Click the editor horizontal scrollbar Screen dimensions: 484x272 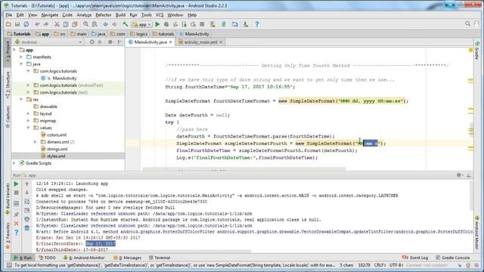[x=244, y=169]
